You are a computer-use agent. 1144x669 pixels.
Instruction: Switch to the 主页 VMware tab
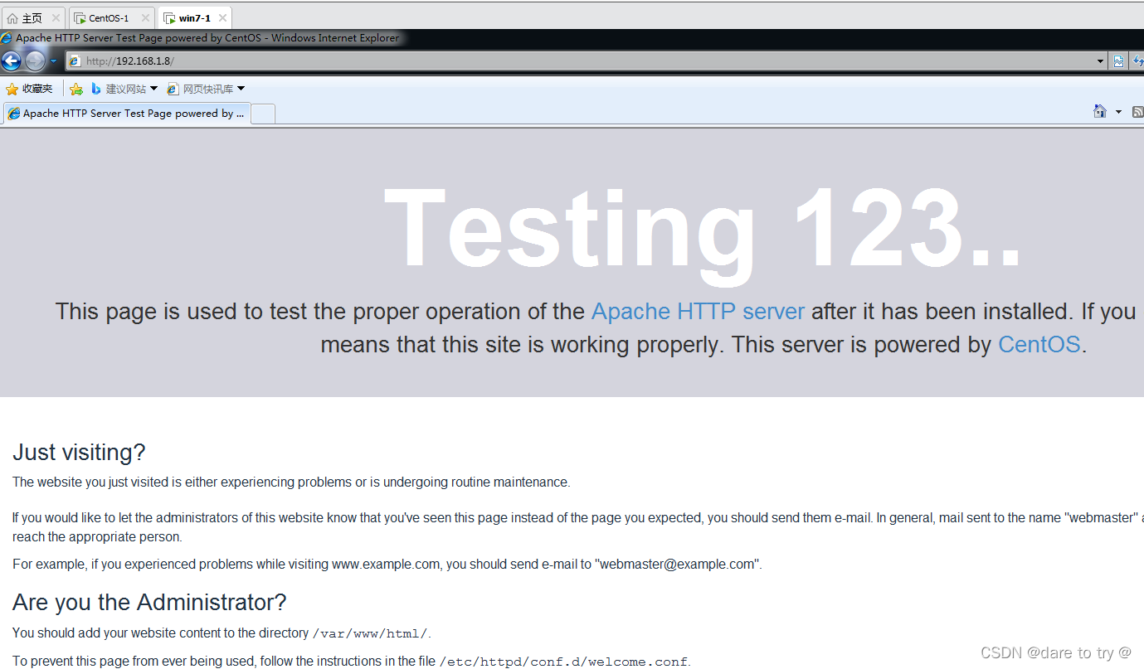(33, 17)
